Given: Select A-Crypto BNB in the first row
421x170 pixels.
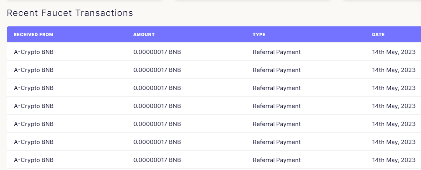Looking at the screenshot, I should (x=34, y=52).
